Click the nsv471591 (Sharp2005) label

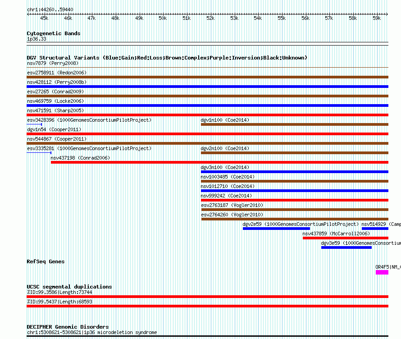(x=55, y=110)
